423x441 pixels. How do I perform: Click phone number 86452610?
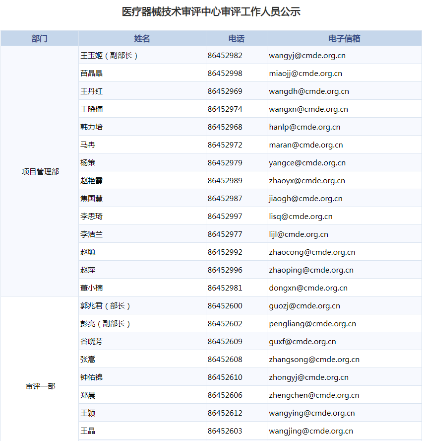point(225,377)
